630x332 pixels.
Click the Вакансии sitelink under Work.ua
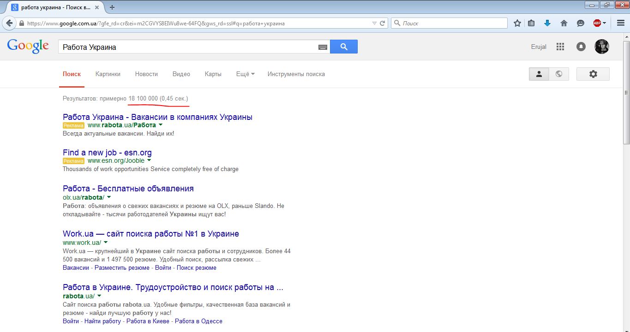76,267
